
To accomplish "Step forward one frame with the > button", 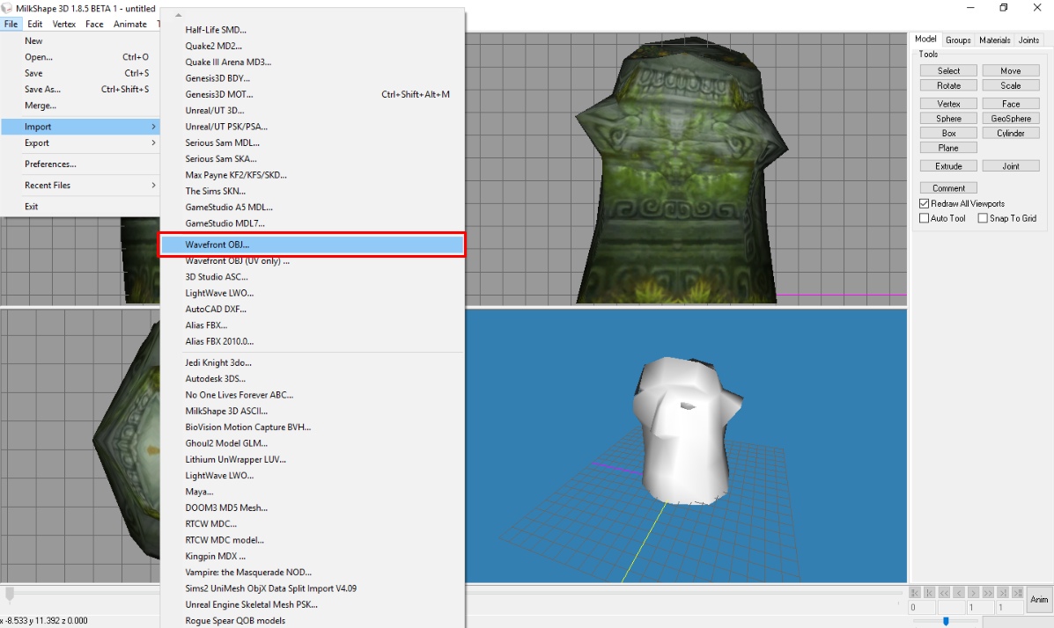I will point(973,593).
